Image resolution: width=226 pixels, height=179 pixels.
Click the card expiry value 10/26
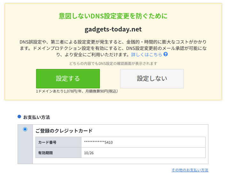pos(89,153)
